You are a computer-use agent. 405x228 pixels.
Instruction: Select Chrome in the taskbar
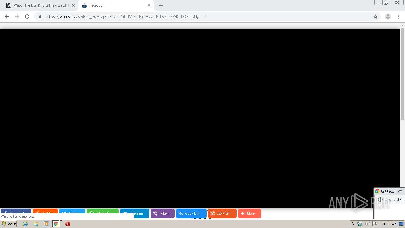click(x=56, y=224)
